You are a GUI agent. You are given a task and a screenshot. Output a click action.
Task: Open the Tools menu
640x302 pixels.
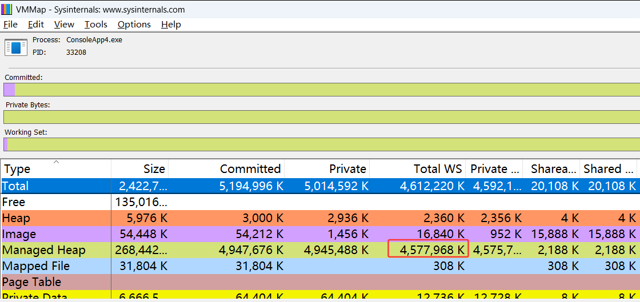[x=96, y=25]
